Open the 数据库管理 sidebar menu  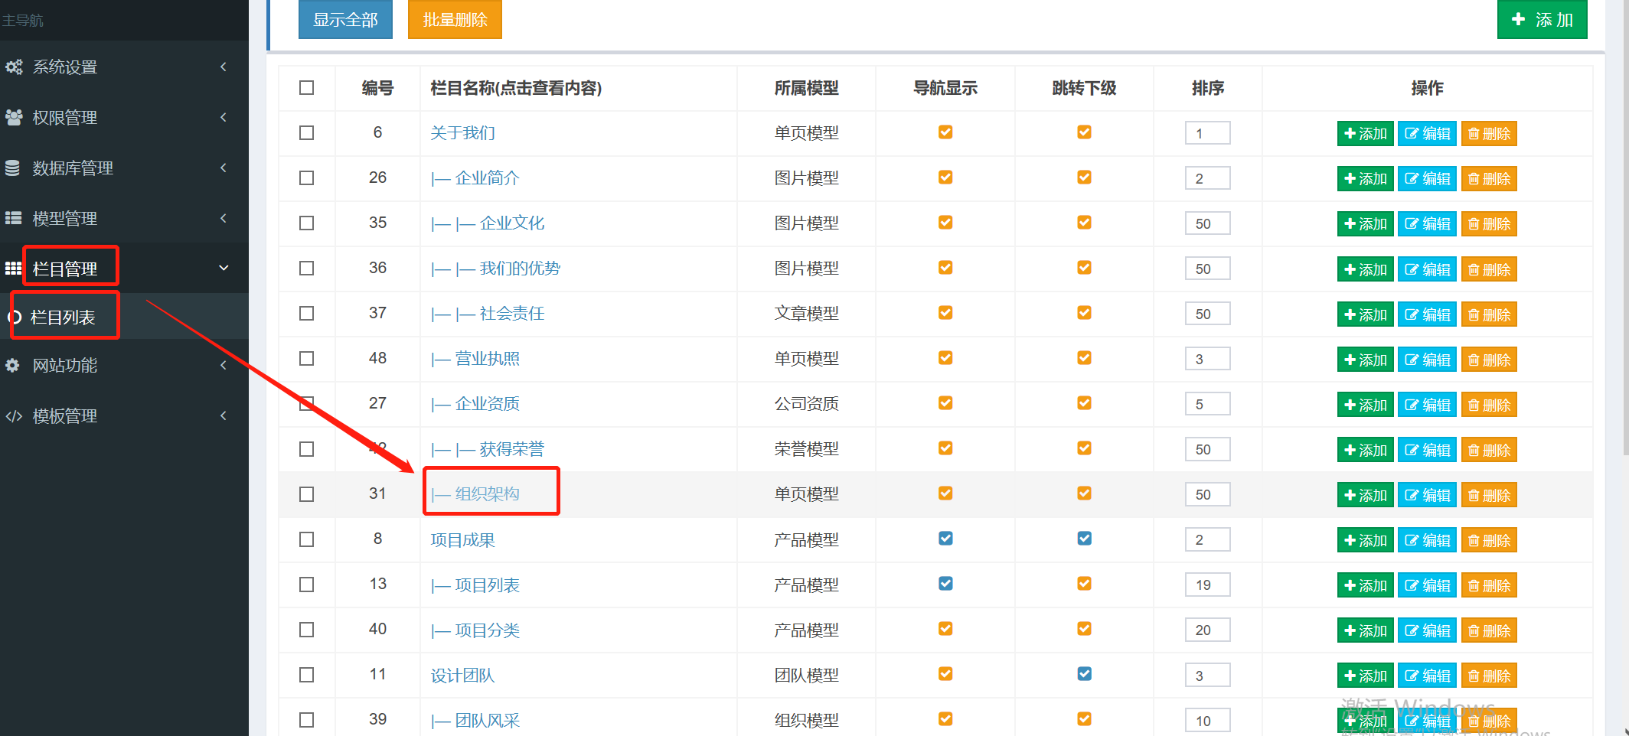click(124, 168)
